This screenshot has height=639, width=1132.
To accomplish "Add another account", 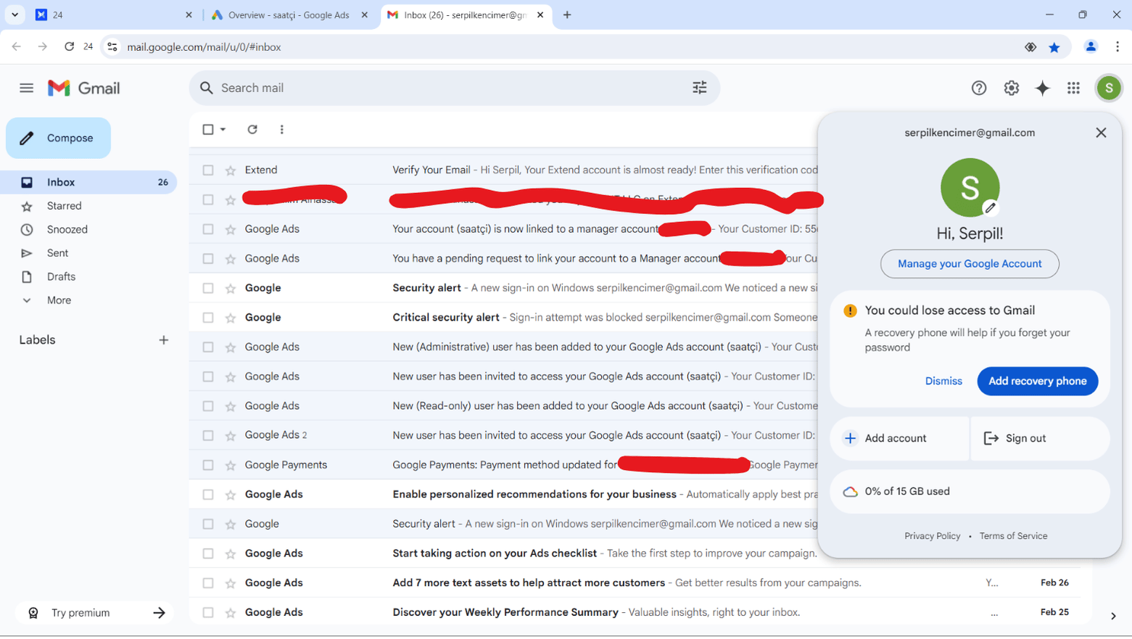I will coord(899,438).
